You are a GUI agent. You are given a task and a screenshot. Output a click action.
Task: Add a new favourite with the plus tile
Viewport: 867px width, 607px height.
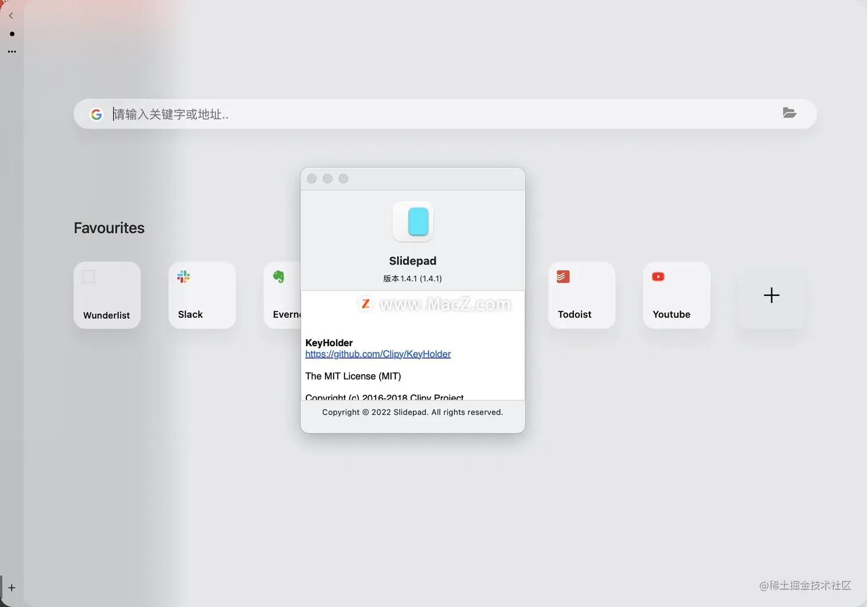tap(771, 295)
